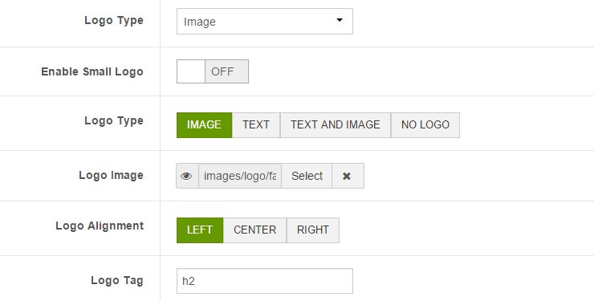Click the Logo Type dropdown arrow

[340, 20]
